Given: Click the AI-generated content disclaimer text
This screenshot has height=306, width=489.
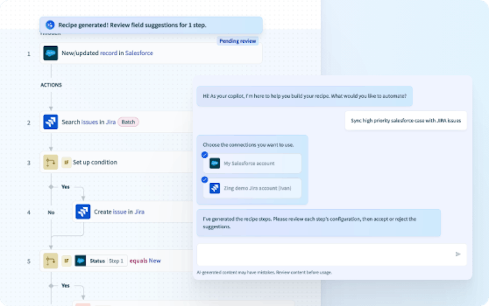Looking at the screenshot, I should coord(264,272).
